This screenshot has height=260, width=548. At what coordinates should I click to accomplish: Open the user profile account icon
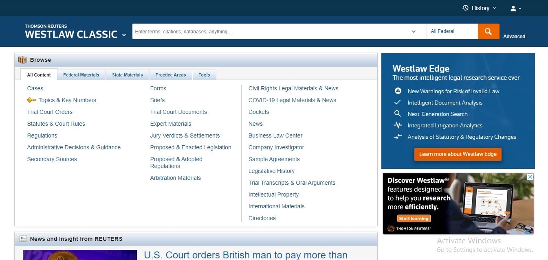[x=513, y=8]
